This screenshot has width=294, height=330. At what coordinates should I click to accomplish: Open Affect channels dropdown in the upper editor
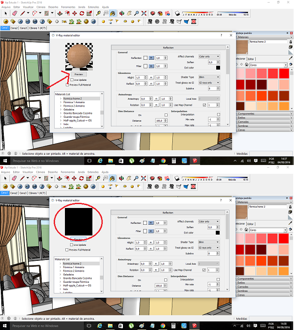[209, 56]
